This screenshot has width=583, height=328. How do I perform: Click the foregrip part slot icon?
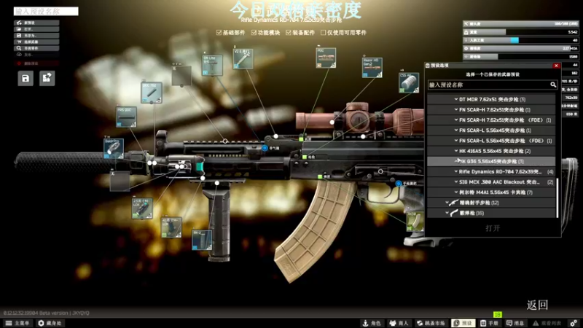[x=202, y=240]
